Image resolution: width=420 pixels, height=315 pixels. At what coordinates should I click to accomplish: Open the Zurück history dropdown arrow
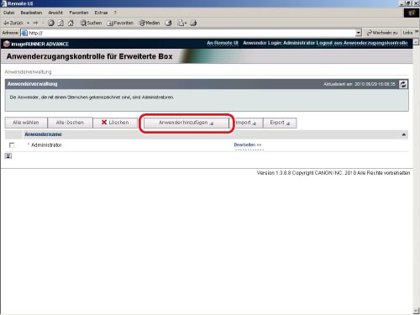(29, 23)
